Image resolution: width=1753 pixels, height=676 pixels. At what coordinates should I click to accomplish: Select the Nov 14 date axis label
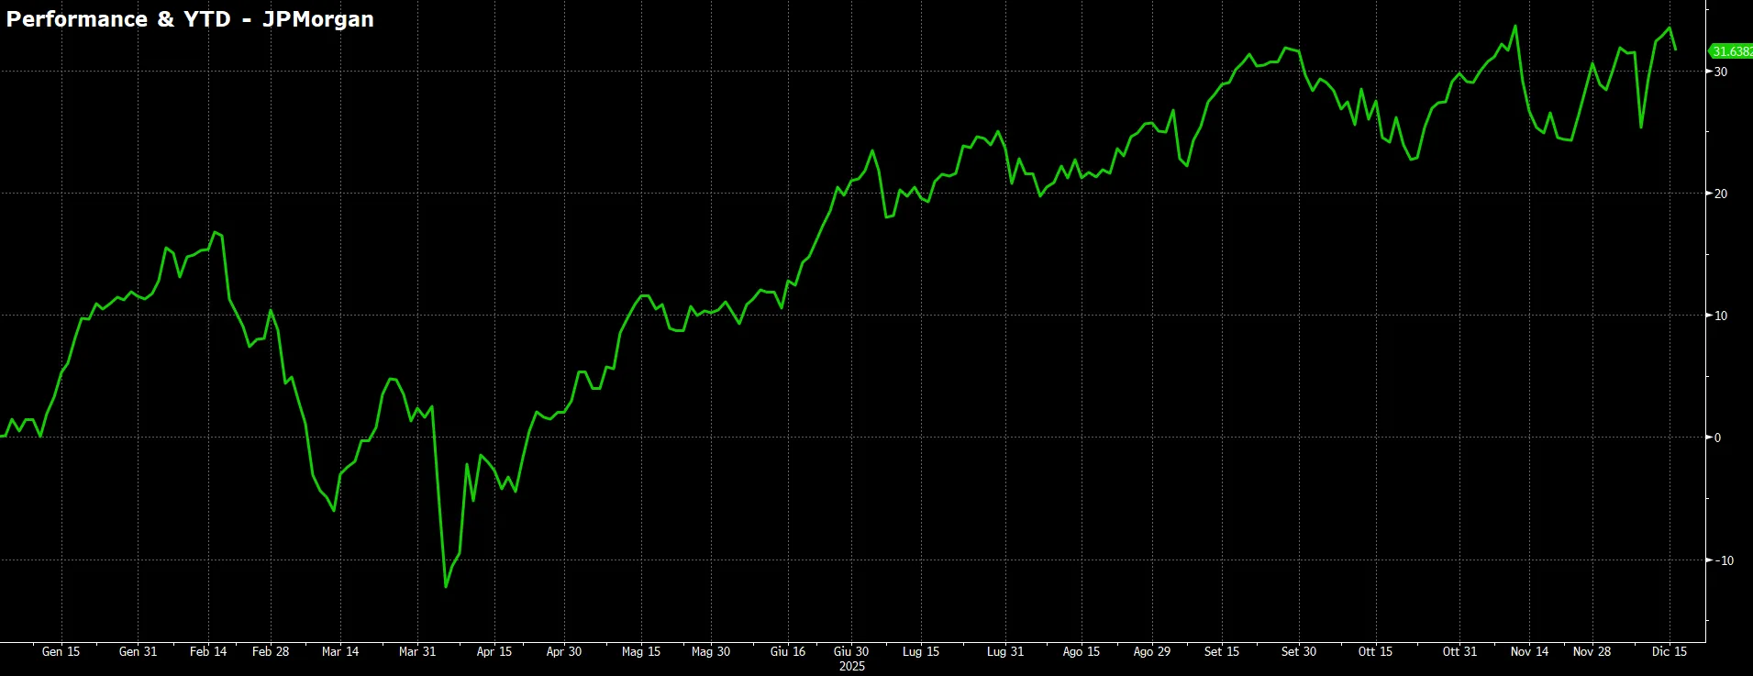pos(1529,651)
